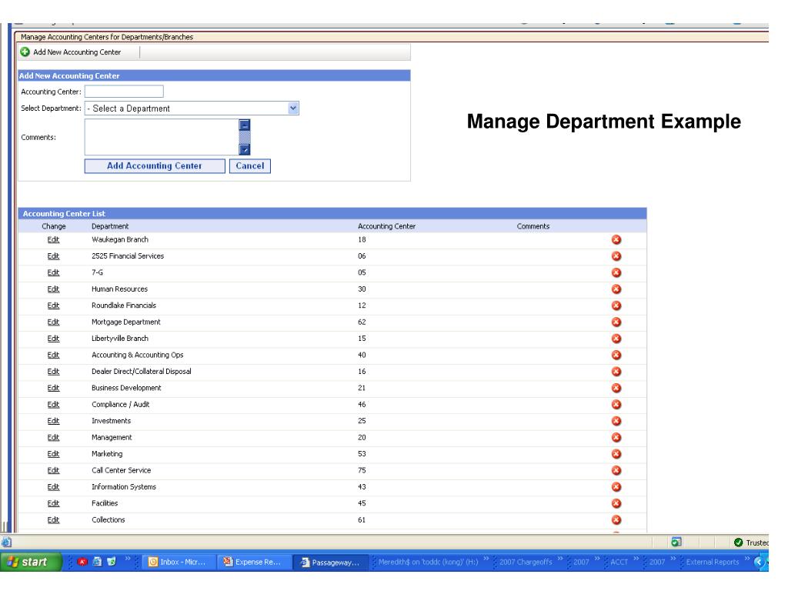Remove the Call Center Service entry

point(616,470)
